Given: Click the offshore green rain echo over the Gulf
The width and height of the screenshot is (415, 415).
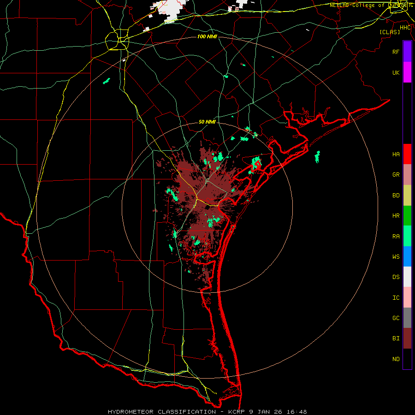Looking at the screenshot, I should point(317,157).
